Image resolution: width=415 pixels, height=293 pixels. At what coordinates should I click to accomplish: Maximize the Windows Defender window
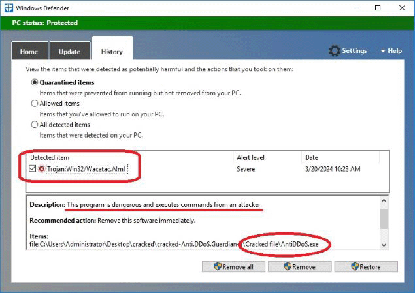(378, 8)
